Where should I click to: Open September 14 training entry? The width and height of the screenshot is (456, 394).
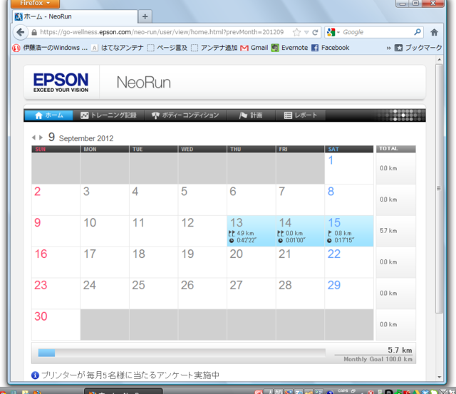[300, 231]
